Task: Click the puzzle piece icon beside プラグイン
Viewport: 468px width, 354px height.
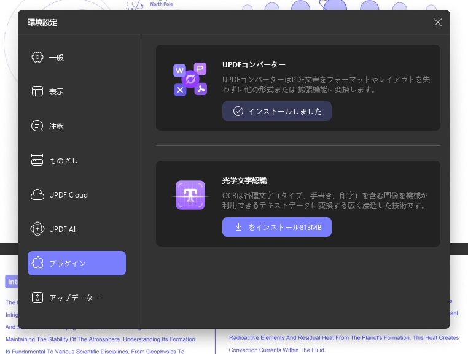Action: pyautogui.click(x=37, y=263)
